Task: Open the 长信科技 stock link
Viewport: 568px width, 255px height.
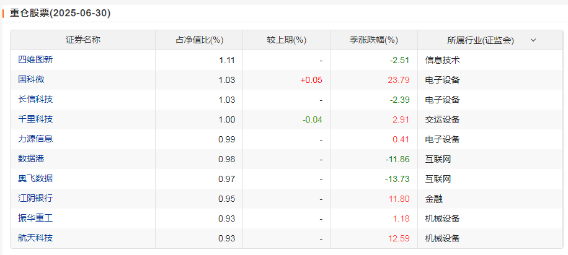Action: click(35, 100)
